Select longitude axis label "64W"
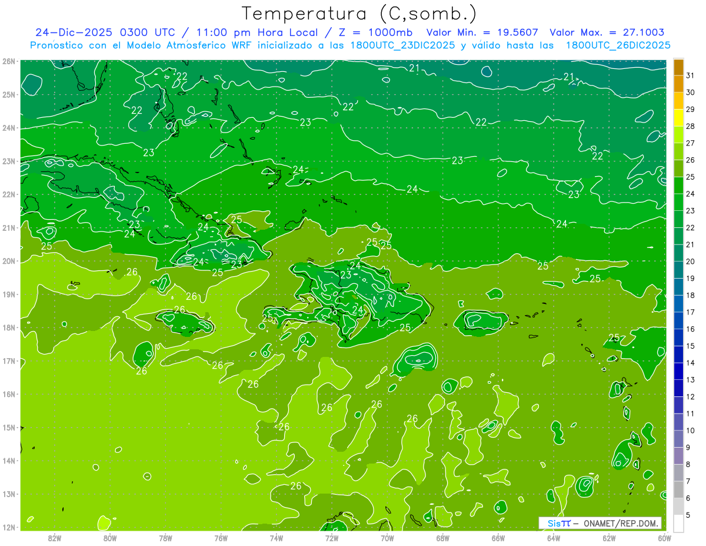The width and height of the screenshot is (706, 546). pos(553,537)
